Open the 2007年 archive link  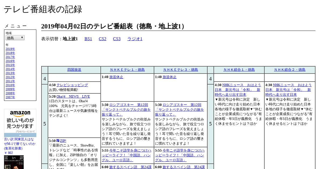click(x=10, y=97)
